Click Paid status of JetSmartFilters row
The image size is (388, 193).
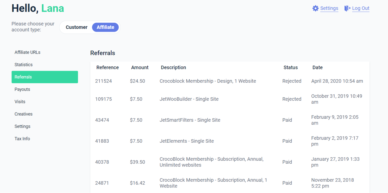tap(287, 120)
